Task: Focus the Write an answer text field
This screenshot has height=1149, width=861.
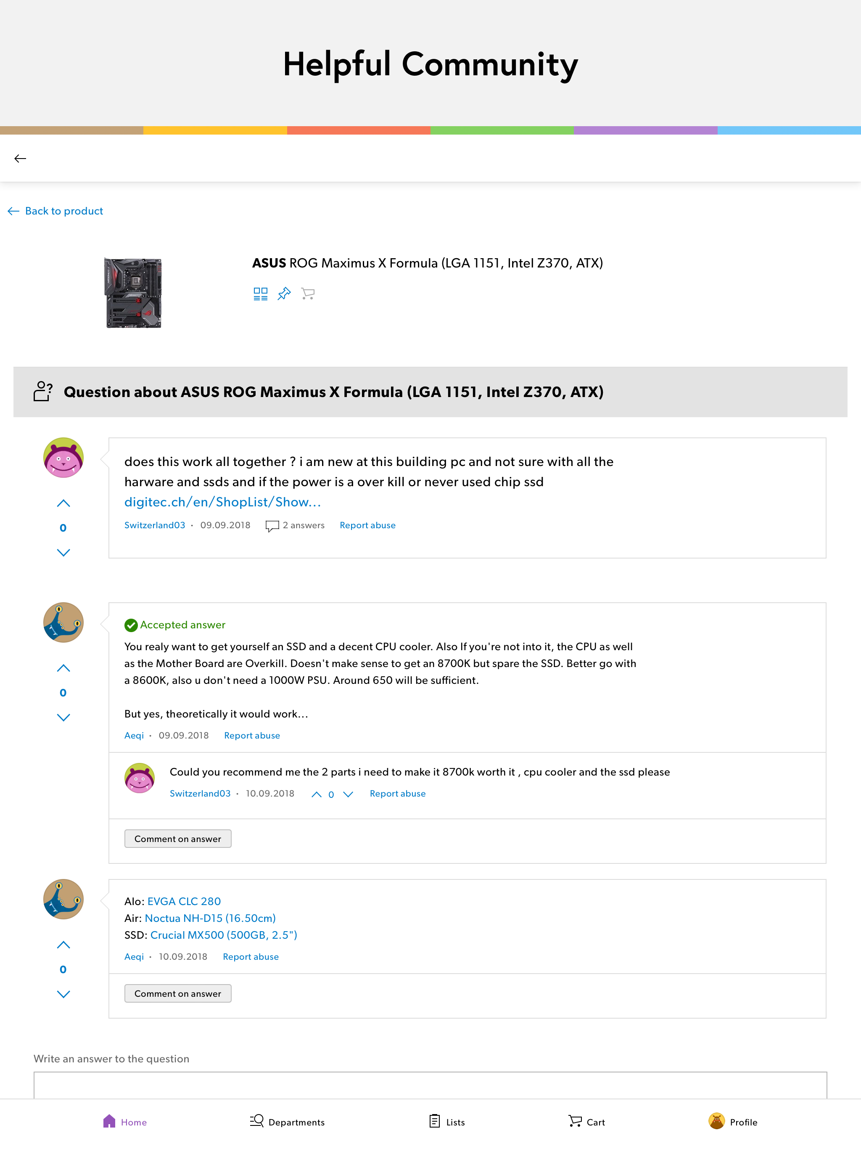Action: 430,1085
